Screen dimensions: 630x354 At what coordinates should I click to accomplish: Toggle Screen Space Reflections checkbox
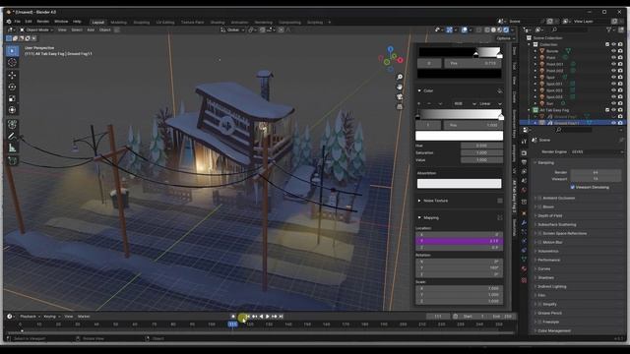pyautogui.click(x=539, y=233)
